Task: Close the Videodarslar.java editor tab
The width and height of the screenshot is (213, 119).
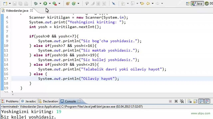Action: pos(32,10)
